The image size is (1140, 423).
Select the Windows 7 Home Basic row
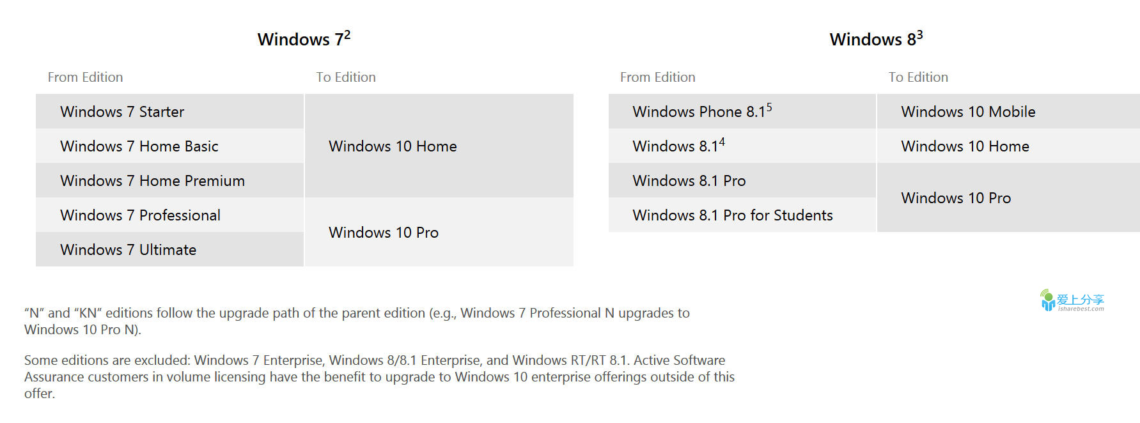[x=169, y=146]
